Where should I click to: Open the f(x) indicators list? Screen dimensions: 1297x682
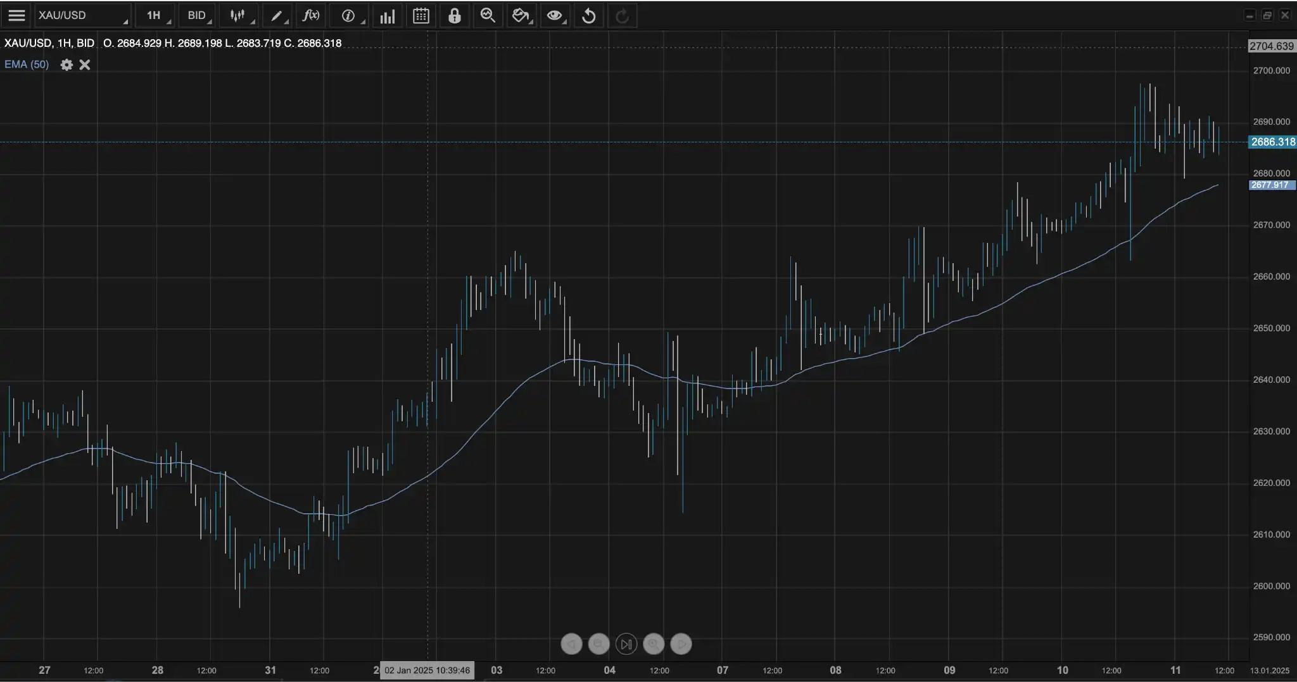pyautogui.click(x=311, y=15)
